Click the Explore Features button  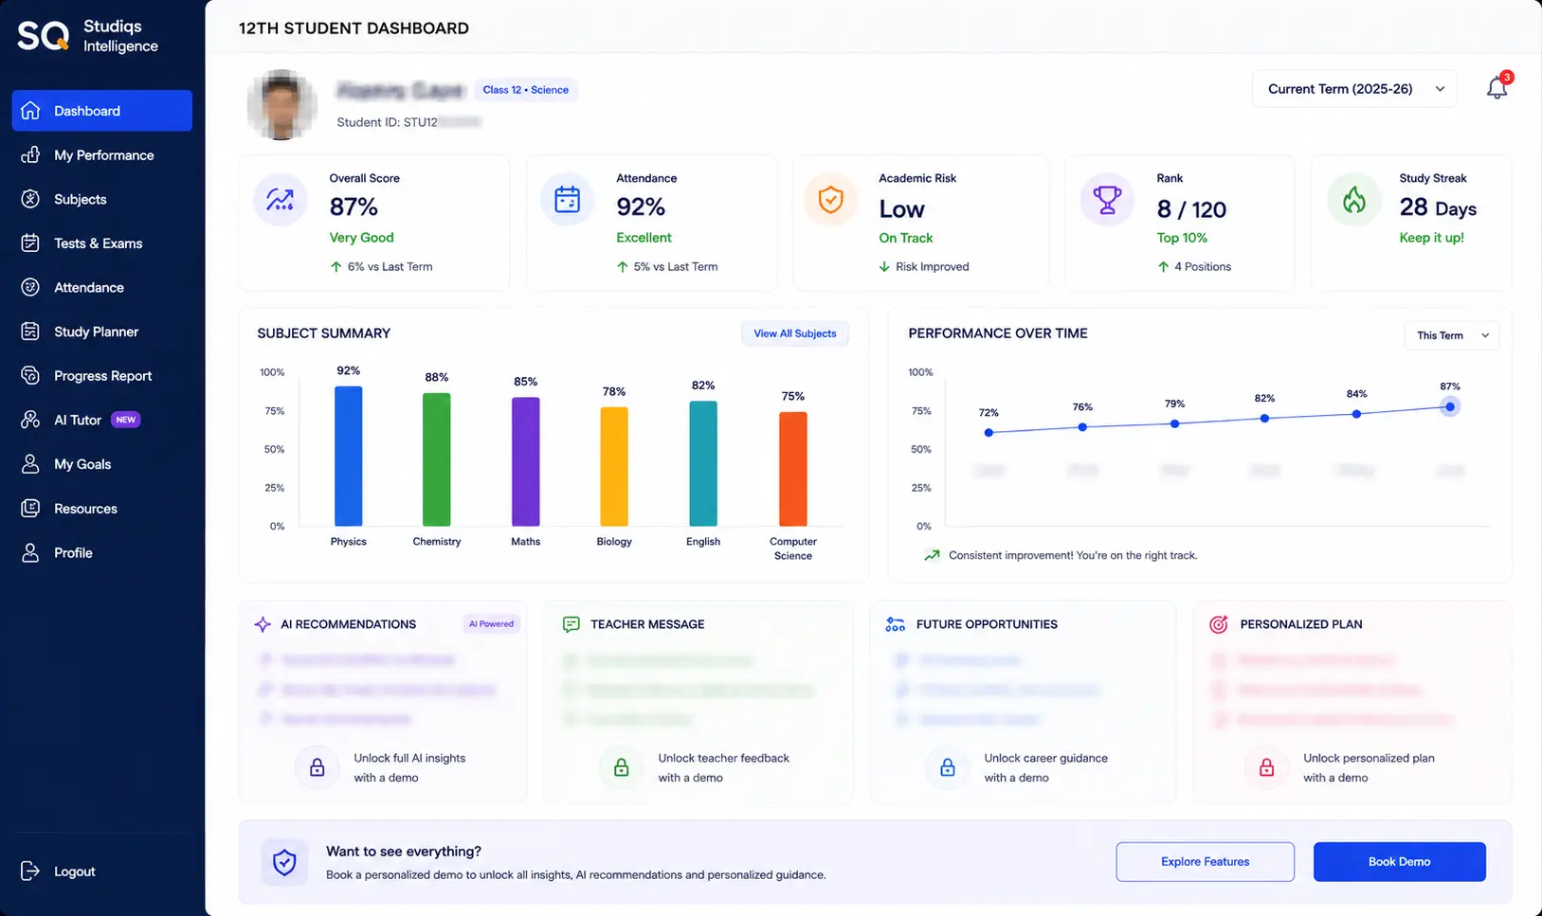1205,862
